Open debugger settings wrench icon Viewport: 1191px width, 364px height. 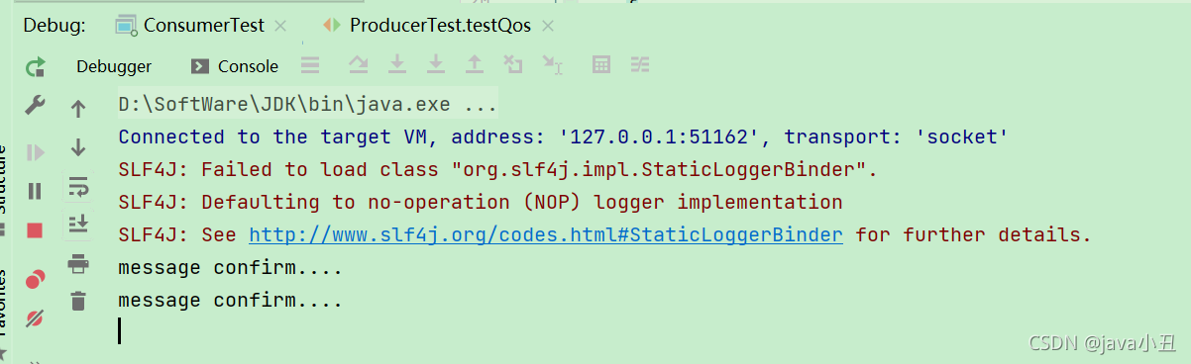coord(35,105)
